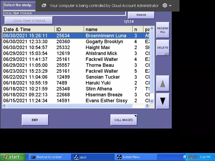The height and width of the screenshot is (161, 215).
Task: Click the horizontal scrollbar right arrow
Action: pyautogui.click(x=147, y=106)
